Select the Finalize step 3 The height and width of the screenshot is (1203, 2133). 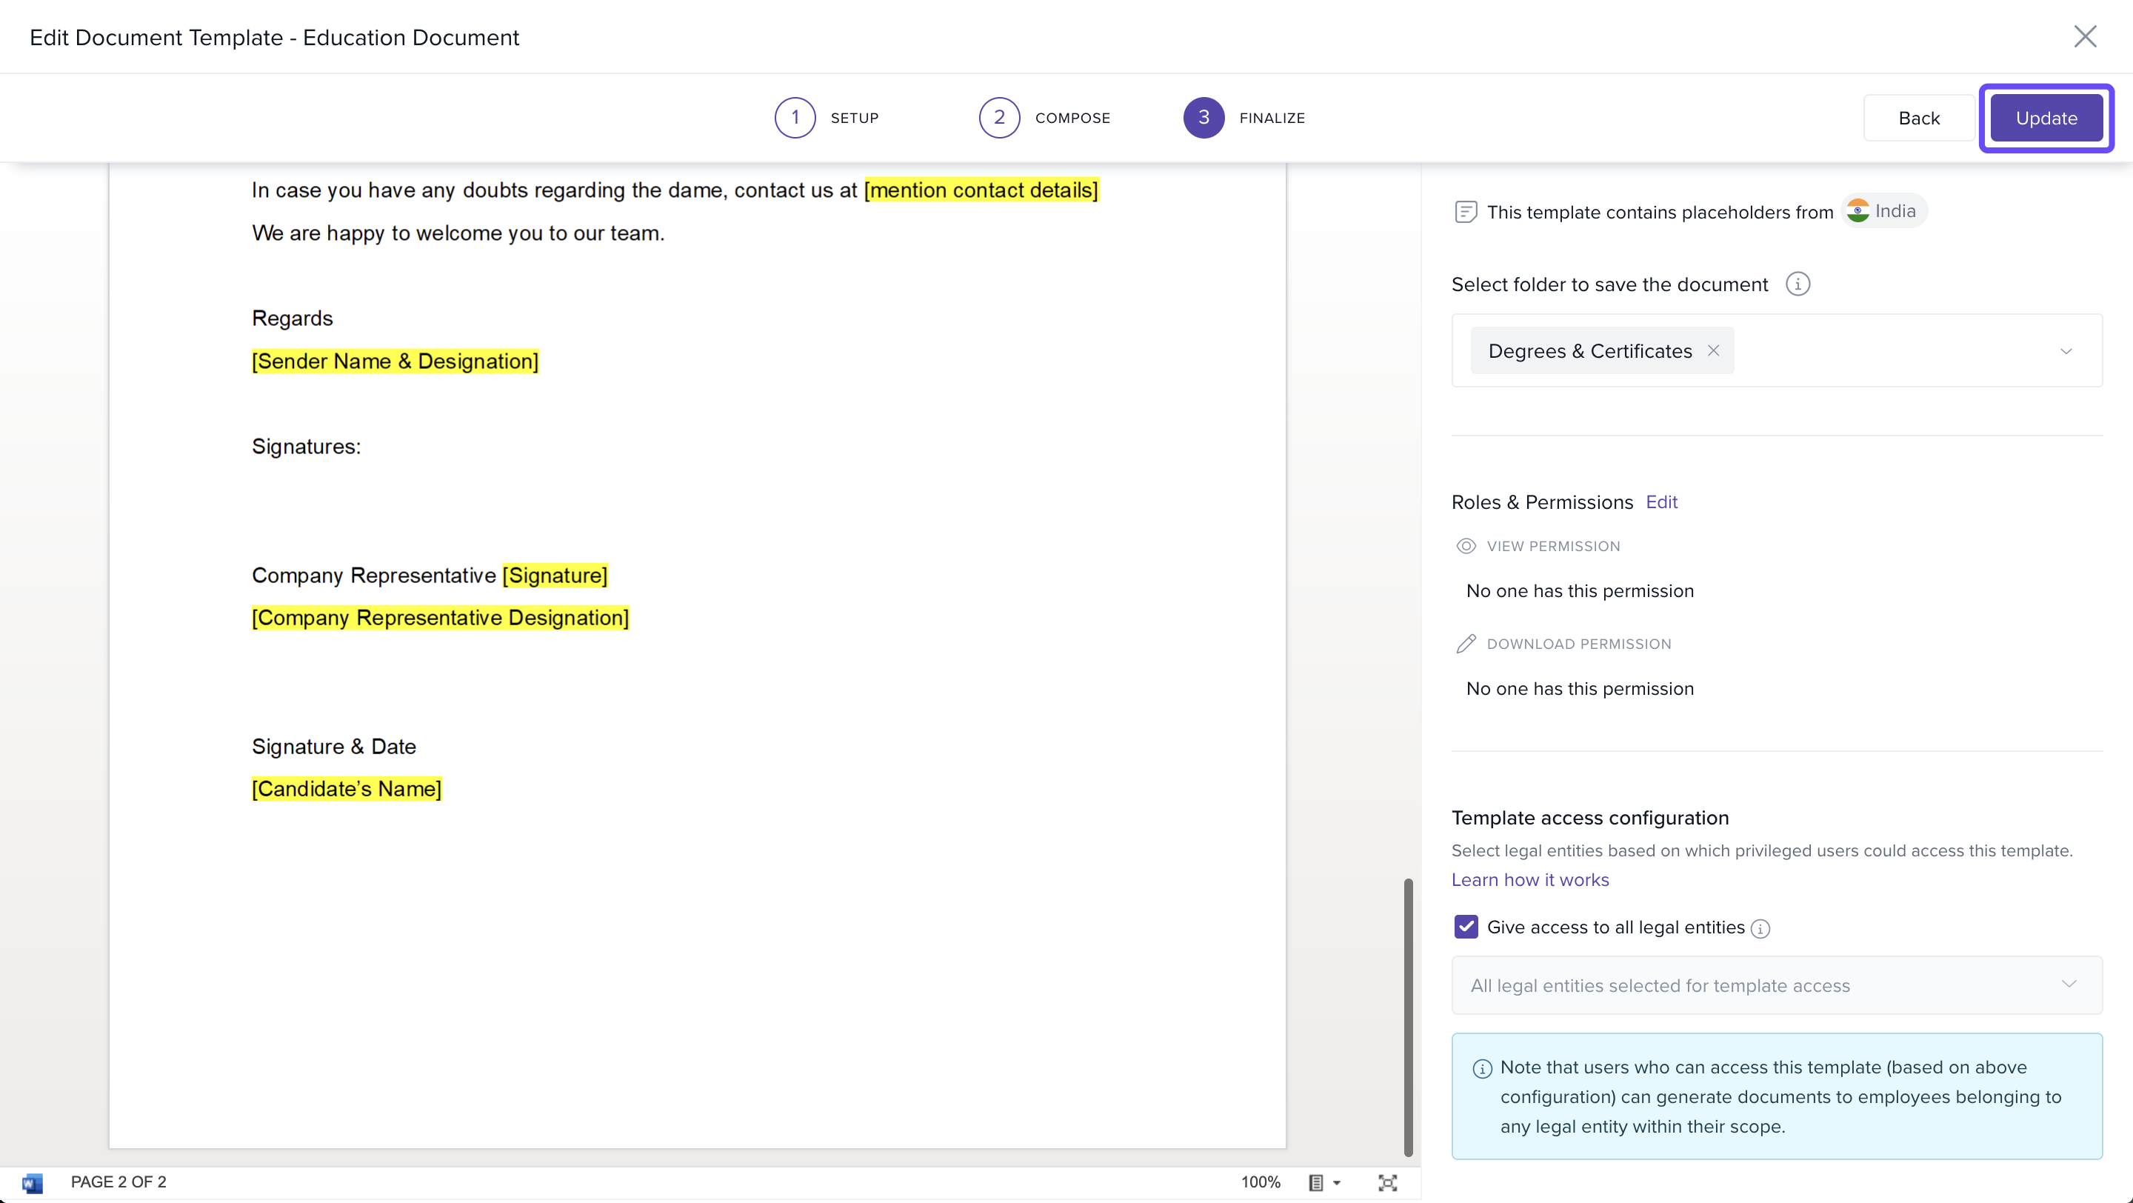point(1203,118)
